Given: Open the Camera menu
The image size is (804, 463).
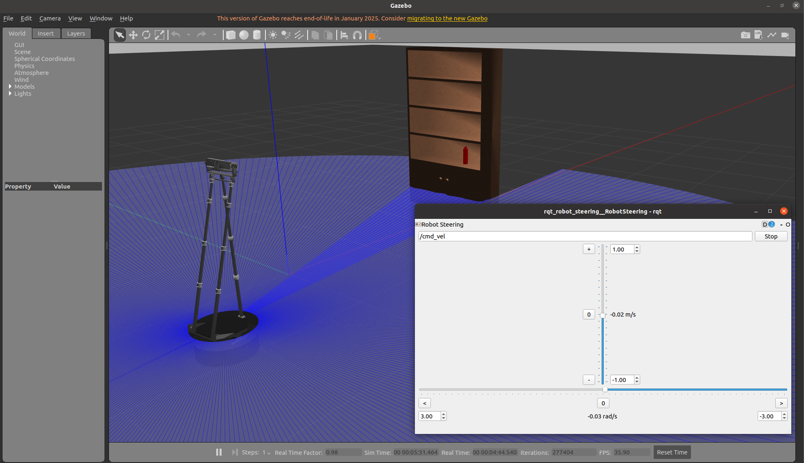Looking at the screenshot, I should coord(50,18).
